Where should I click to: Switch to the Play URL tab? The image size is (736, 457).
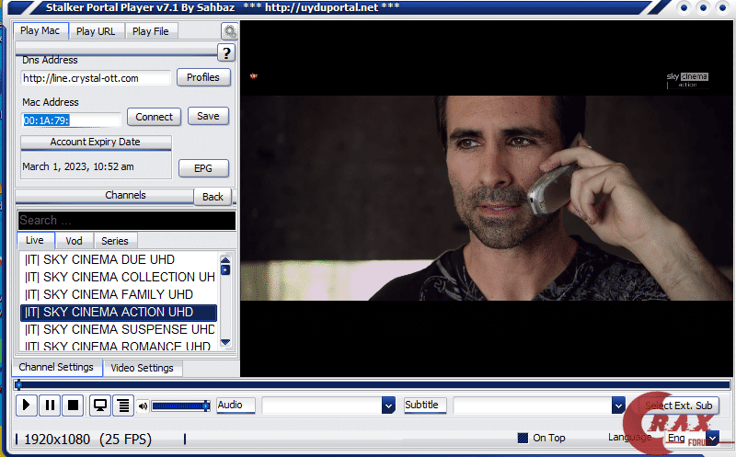(x=96, y=31)
